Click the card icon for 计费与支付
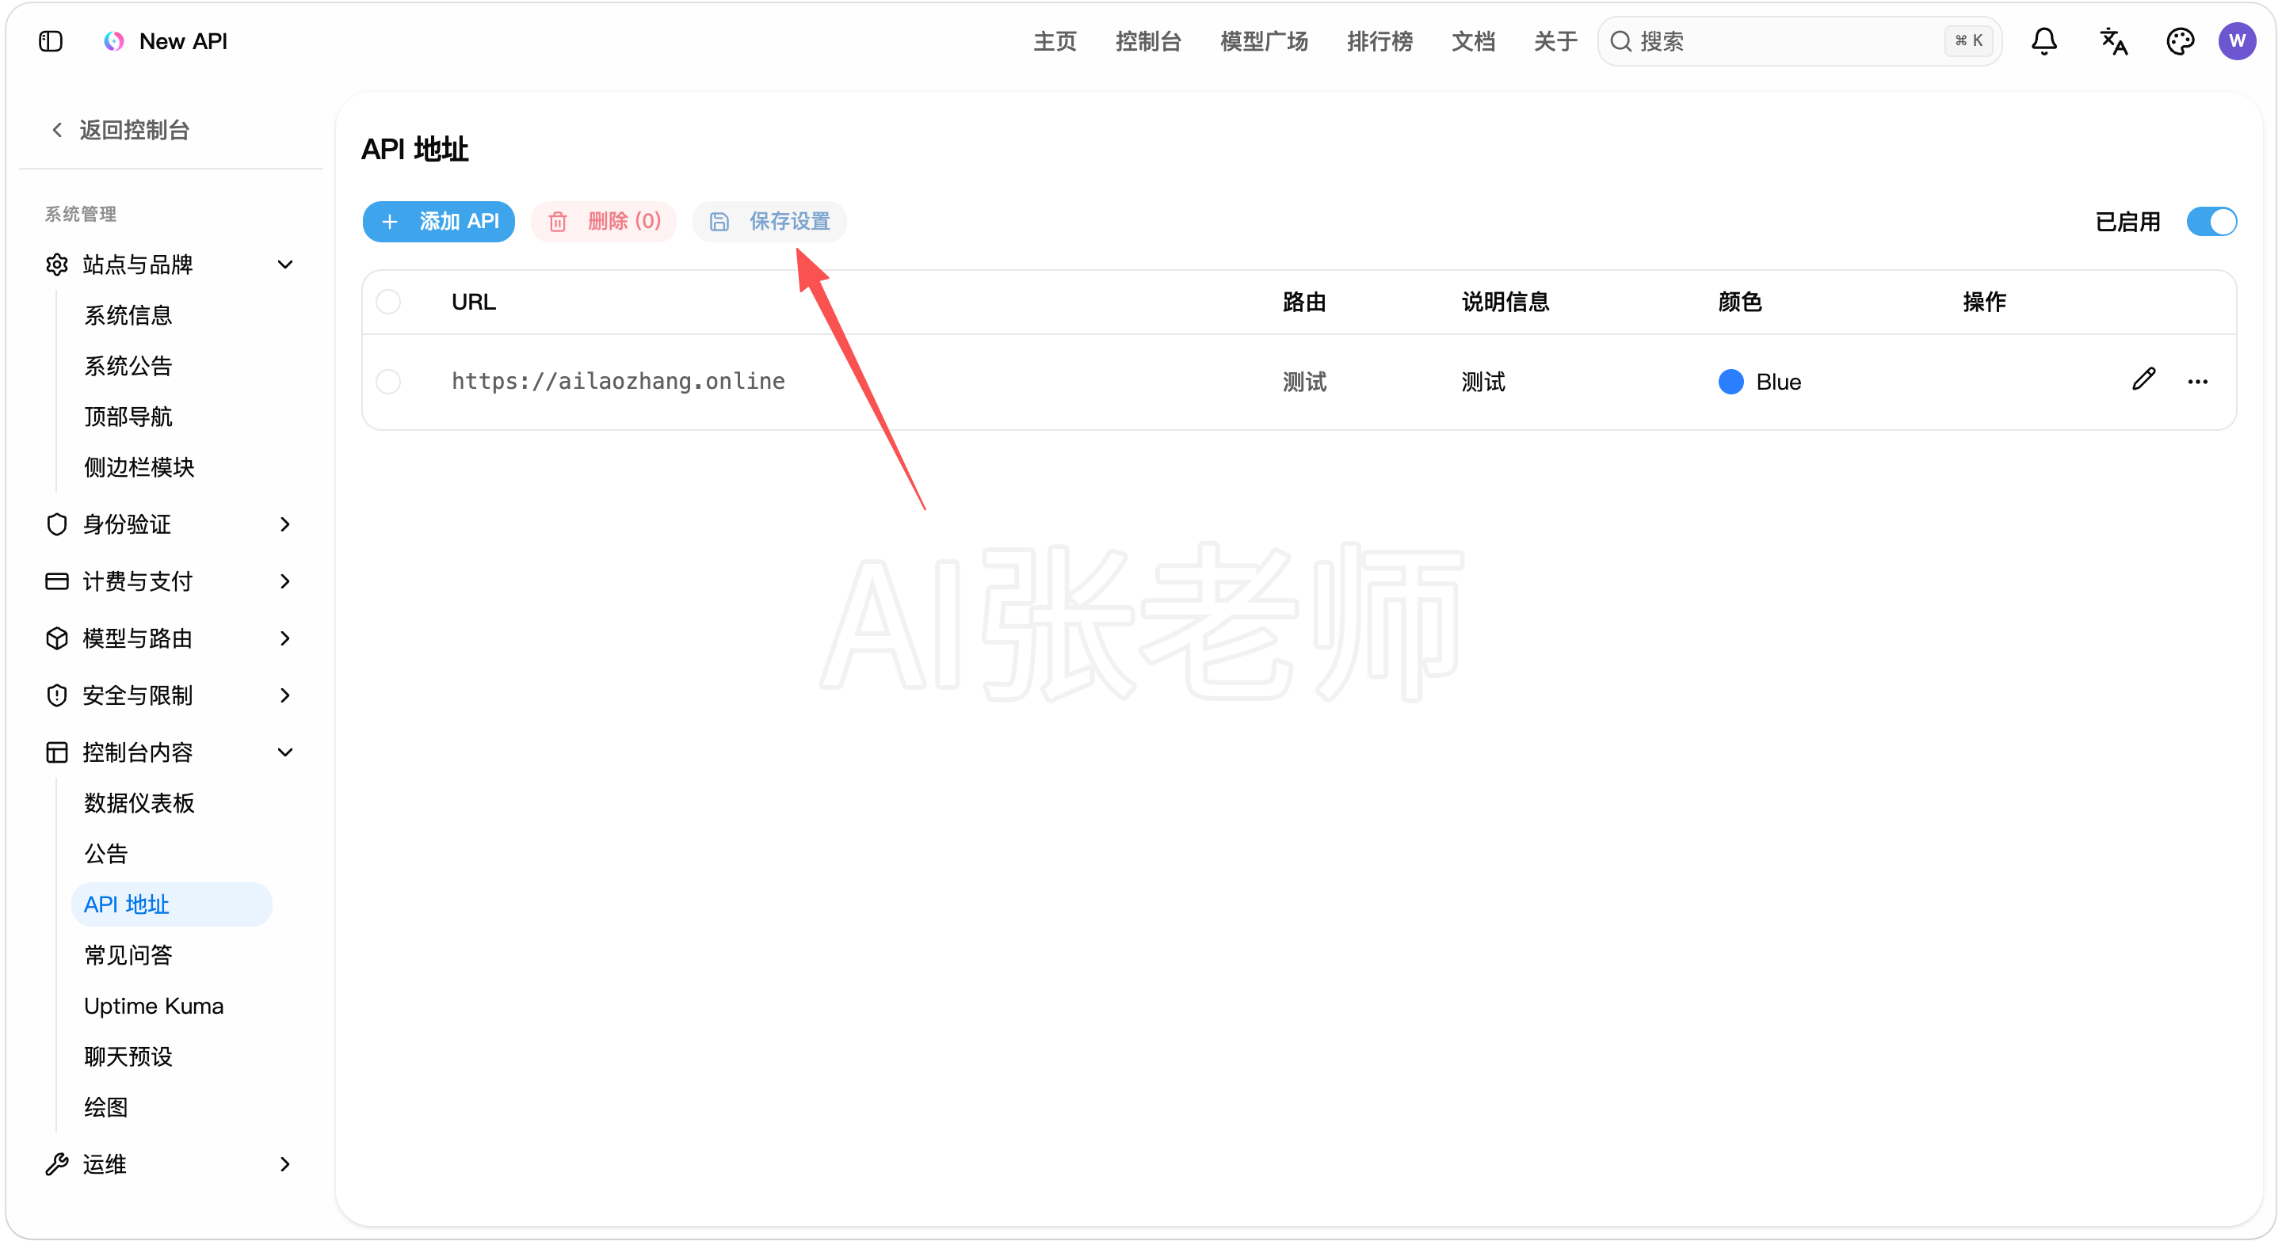Screen dimensions: 2282x1245 (x=57, y=582)
